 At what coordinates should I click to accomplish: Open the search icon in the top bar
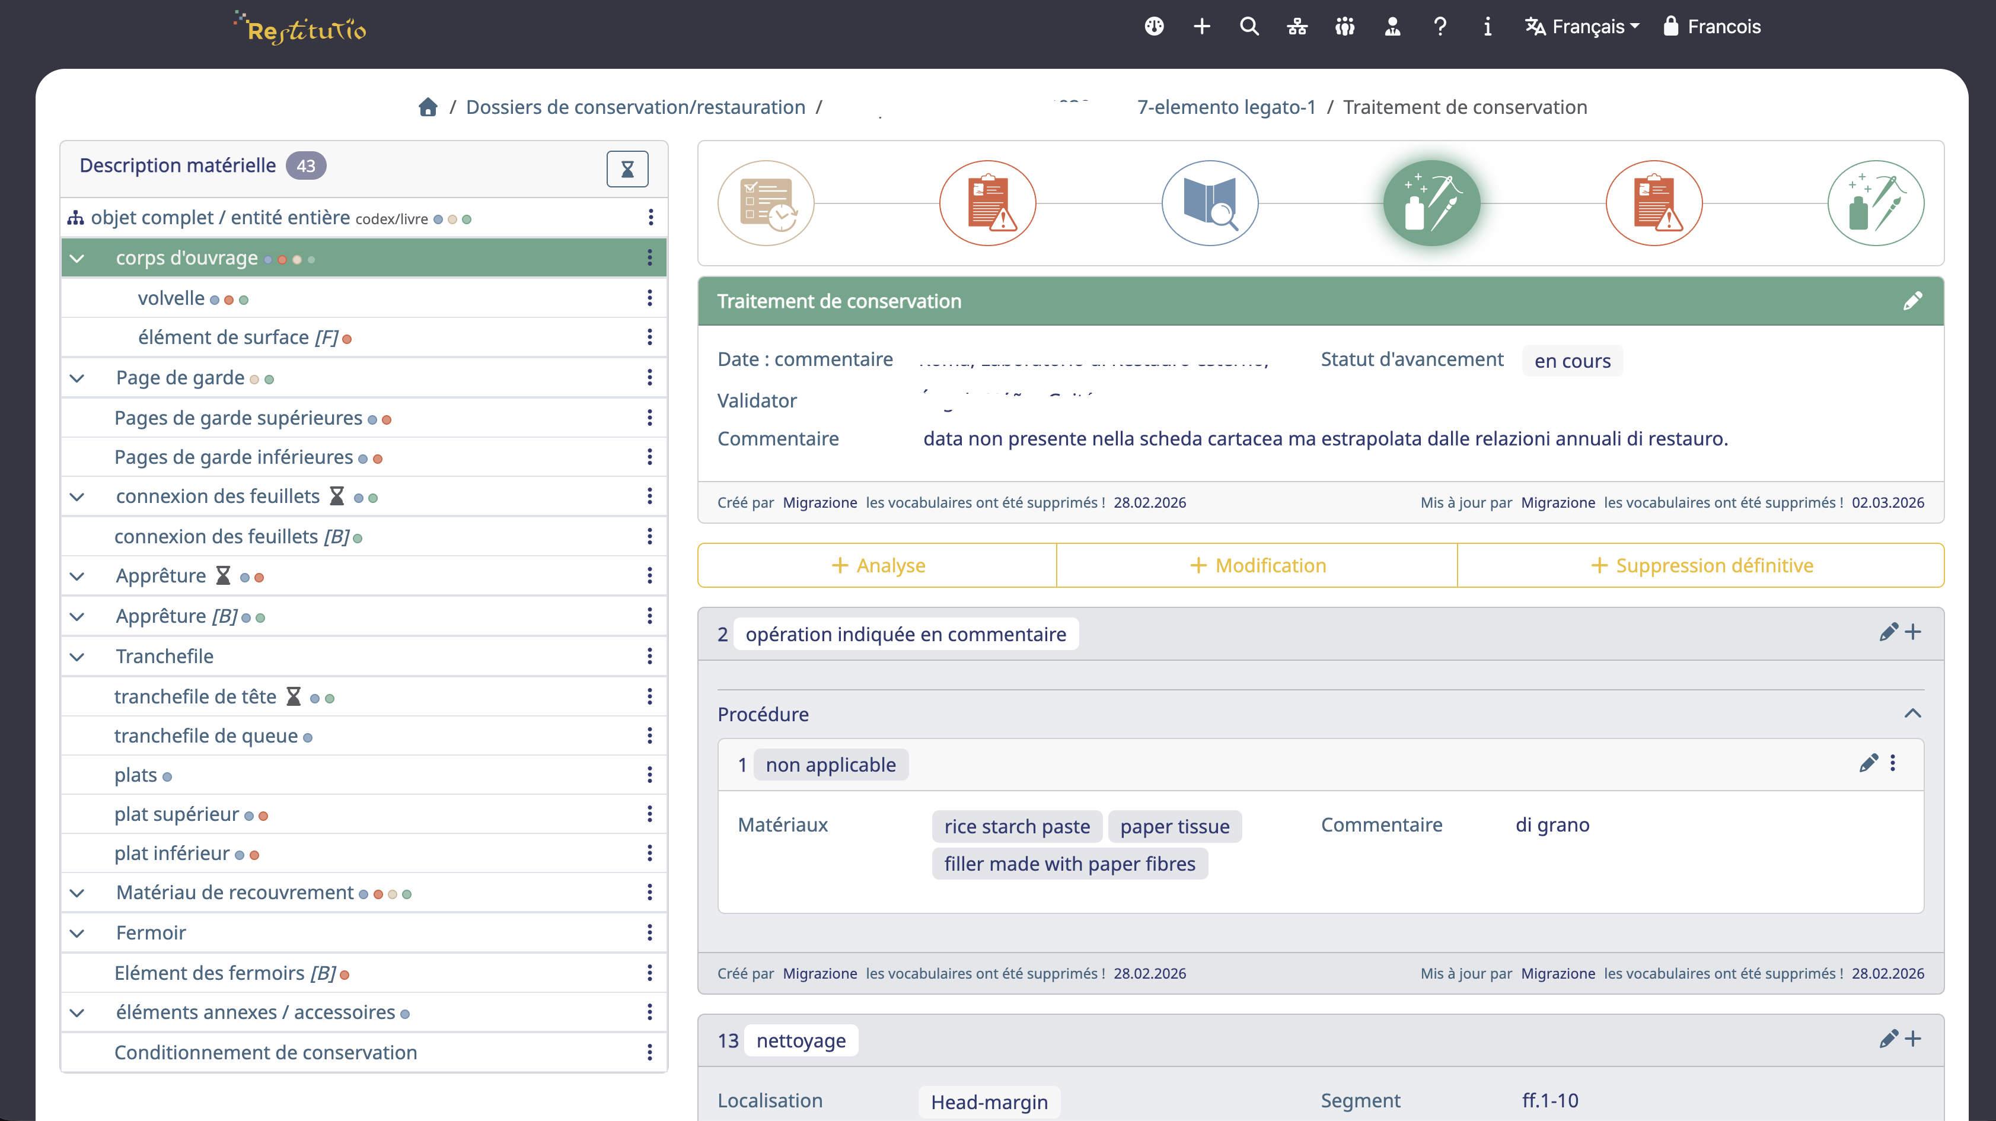pos(1249,26)
